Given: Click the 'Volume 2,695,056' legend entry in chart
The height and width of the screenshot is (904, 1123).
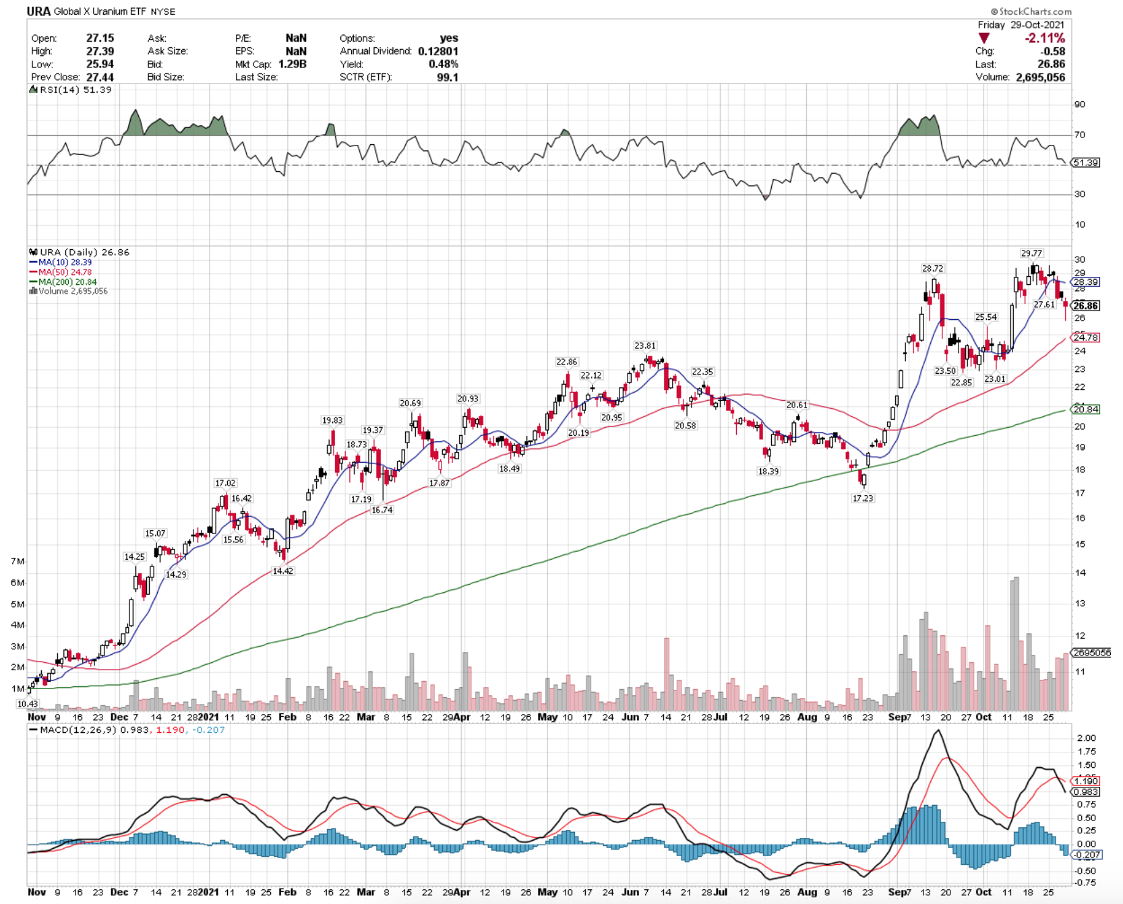Looking at the screenshot, I should tap(73, 291).
